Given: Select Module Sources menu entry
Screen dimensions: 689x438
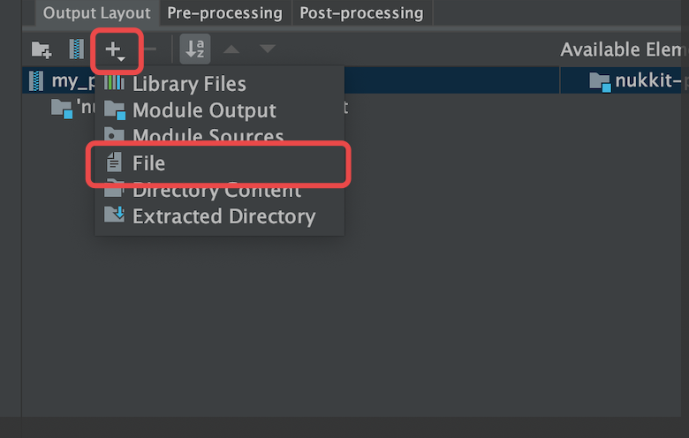Looking at the screenshot, I should (x=208, y=137).
